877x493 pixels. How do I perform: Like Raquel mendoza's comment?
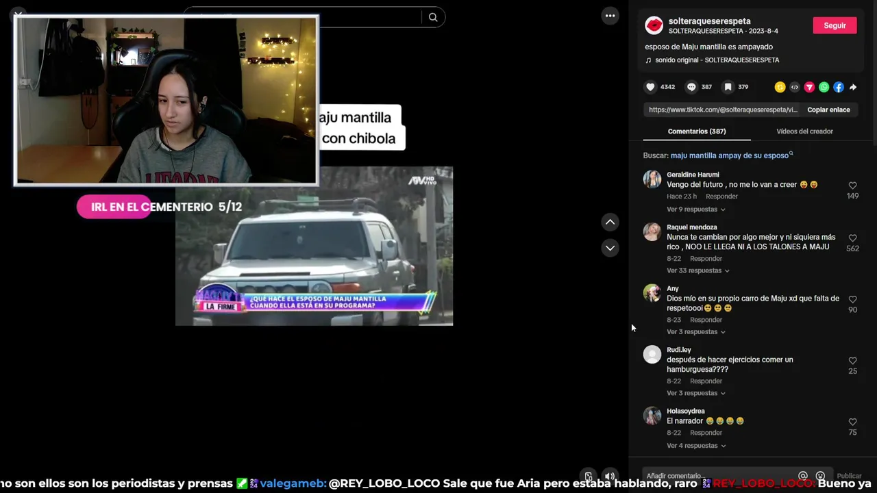tap(852, 238)
